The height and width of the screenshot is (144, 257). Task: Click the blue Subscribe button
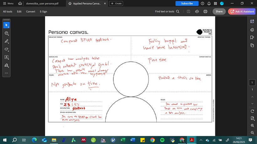tap(187, 3)
